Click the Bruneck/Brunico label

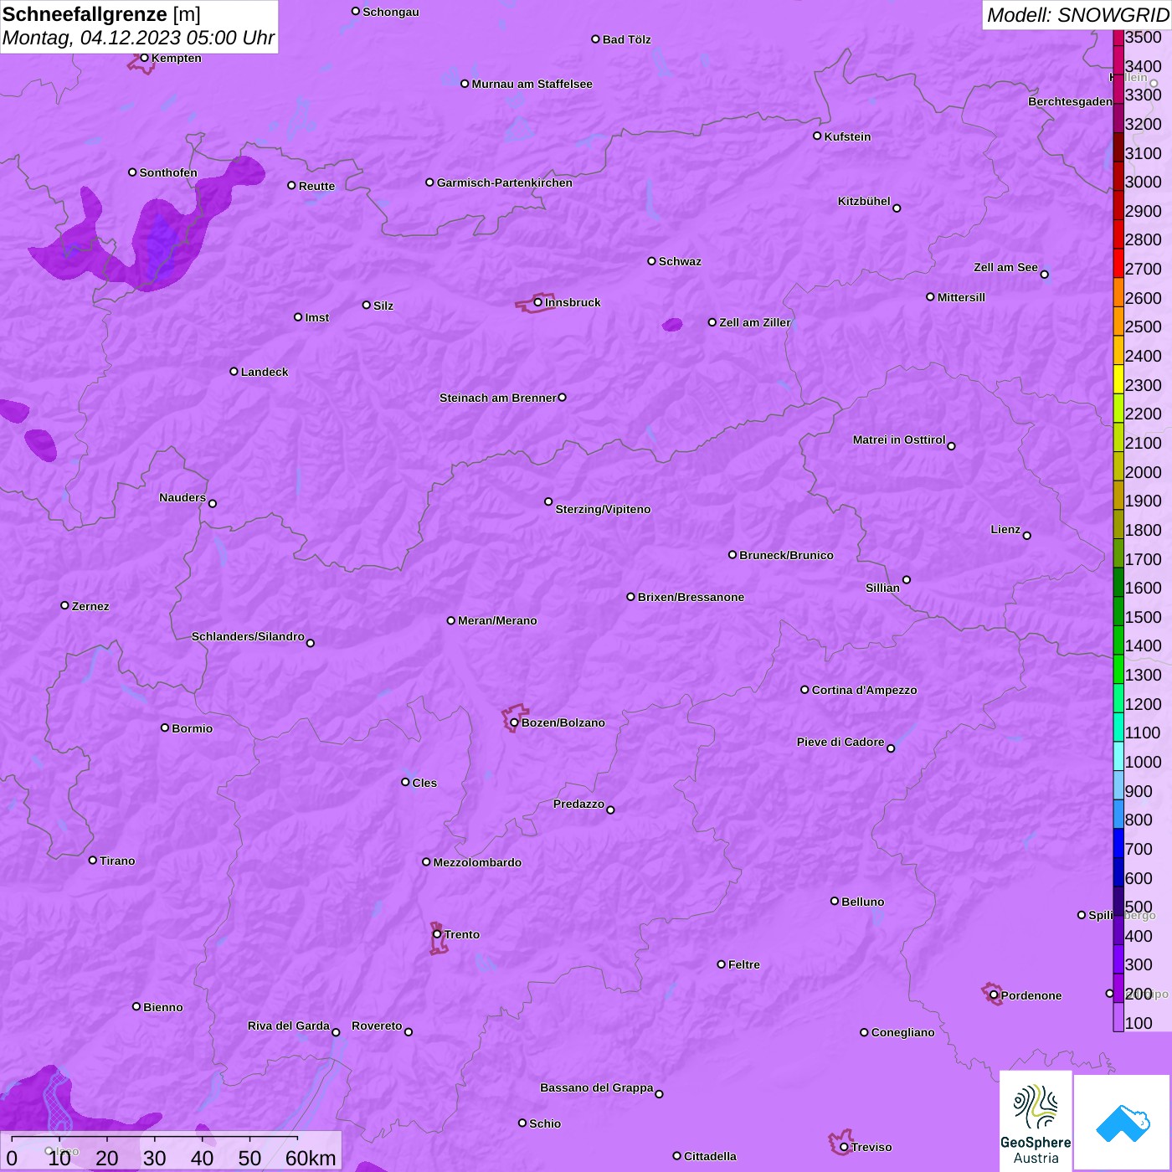[x=786, y=555]
